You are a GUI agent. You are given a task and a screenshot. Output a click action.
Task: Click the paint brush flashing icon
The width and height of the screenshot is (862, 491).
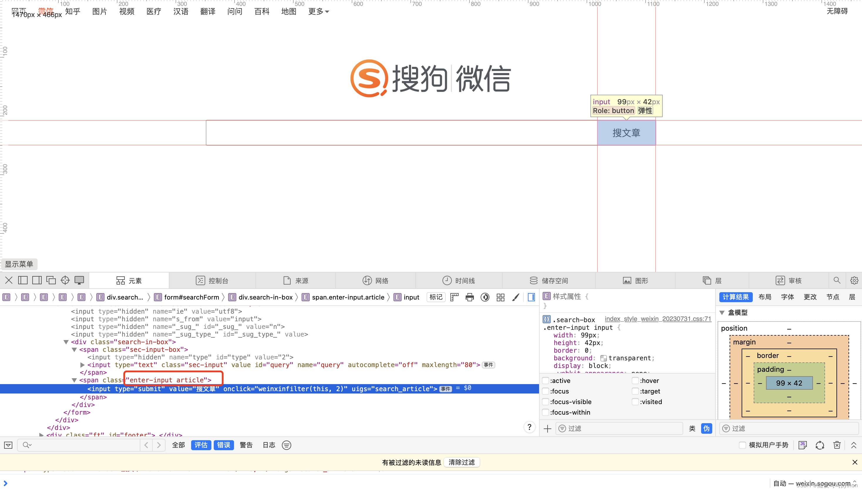tap(516, 297)
